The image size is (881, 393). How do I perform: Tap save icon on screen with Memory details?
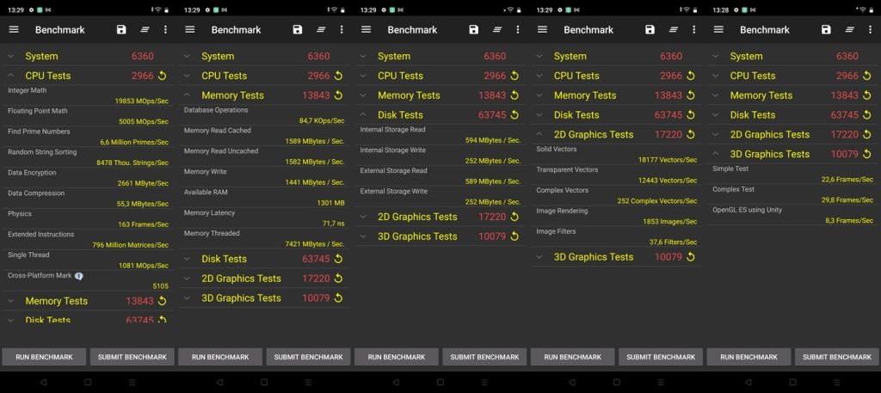tap(298, 30)
